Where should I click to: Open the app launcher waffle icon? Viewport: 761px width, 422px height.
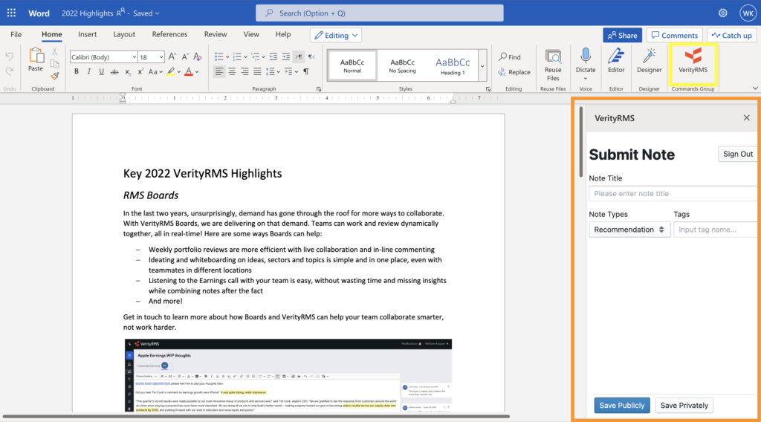[x=11, y=13]
